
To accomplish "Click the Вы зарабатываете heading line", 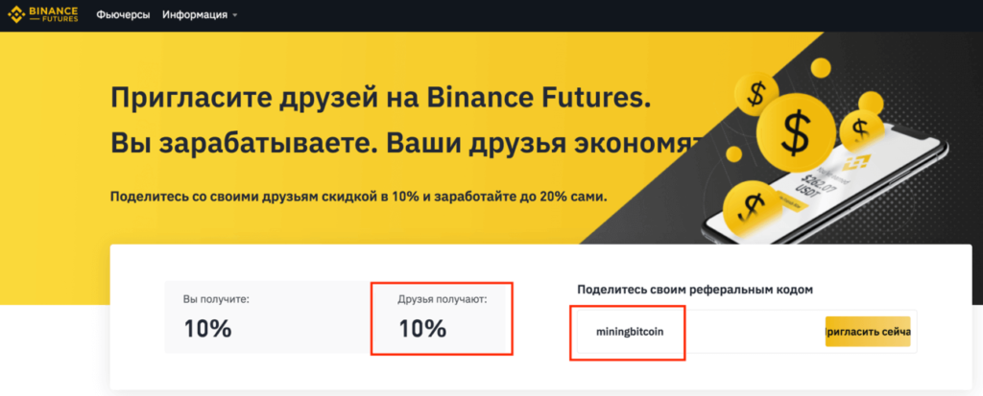I will [404, 142].
